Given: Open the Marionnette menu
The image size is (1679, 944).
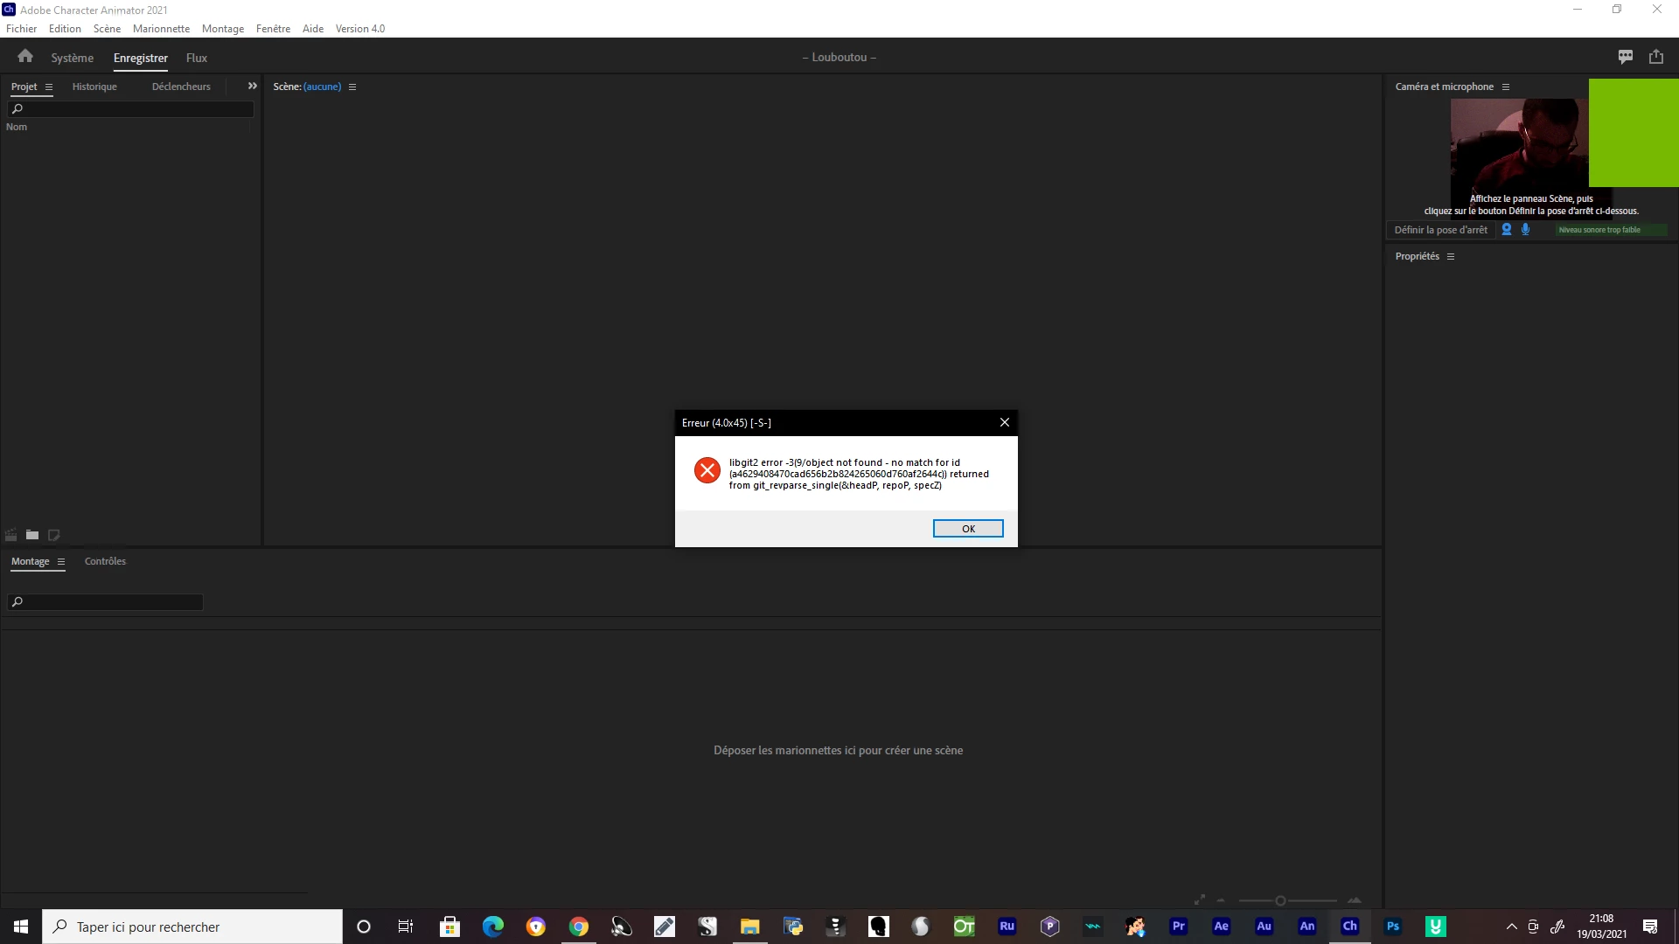Looking at the screenshot, I should tap(161, 29).
